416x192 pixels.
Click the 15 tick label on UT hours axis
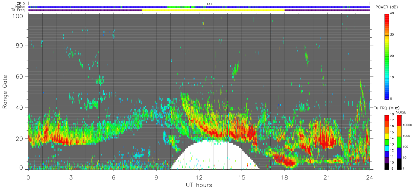(x=242, y=177)
